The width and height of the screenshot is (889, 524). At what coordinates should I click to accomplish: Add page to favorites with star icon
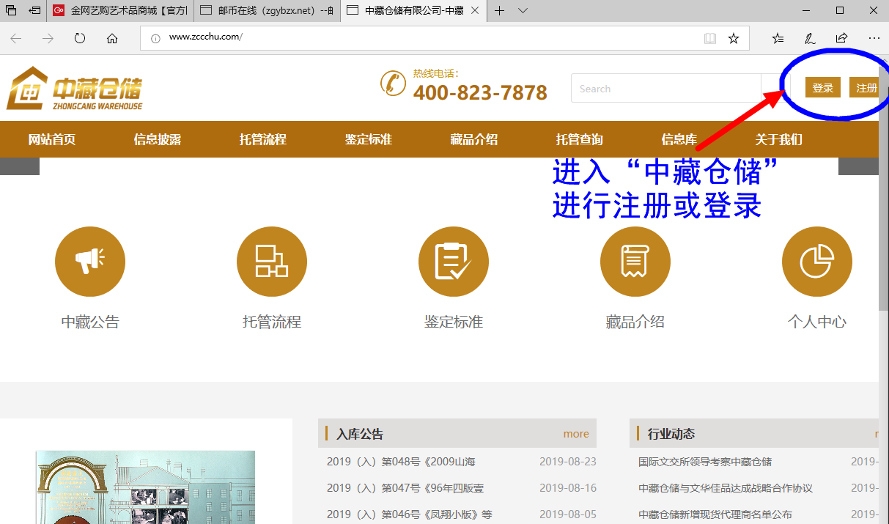(734, 38)
